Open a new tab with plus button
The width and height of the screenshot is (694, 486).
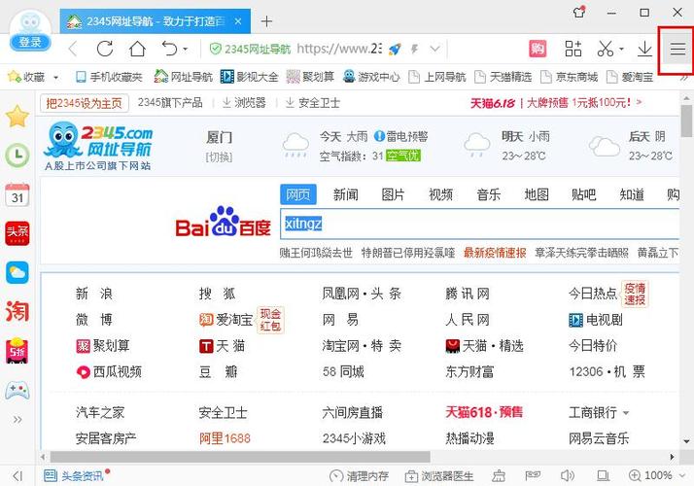point(266,21)
